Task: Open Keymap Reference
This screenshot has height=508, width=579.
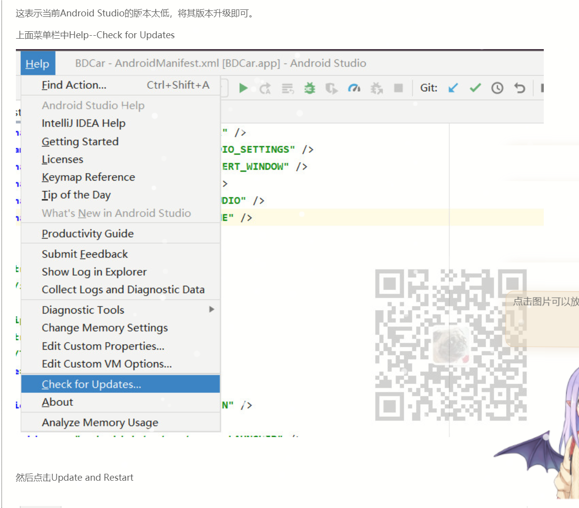Action: coord(121,177)
